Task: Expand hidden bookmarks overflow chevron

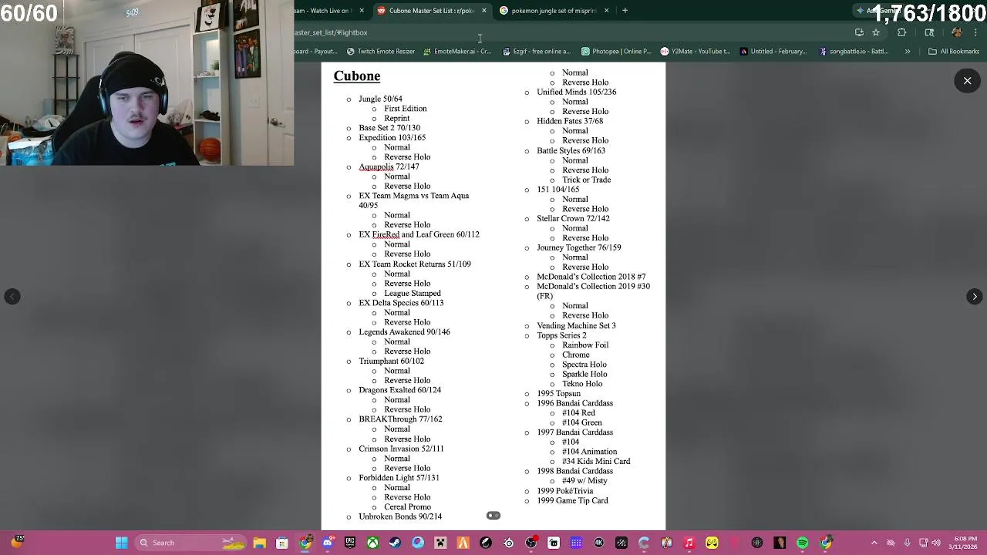Action: click(908, 52)
